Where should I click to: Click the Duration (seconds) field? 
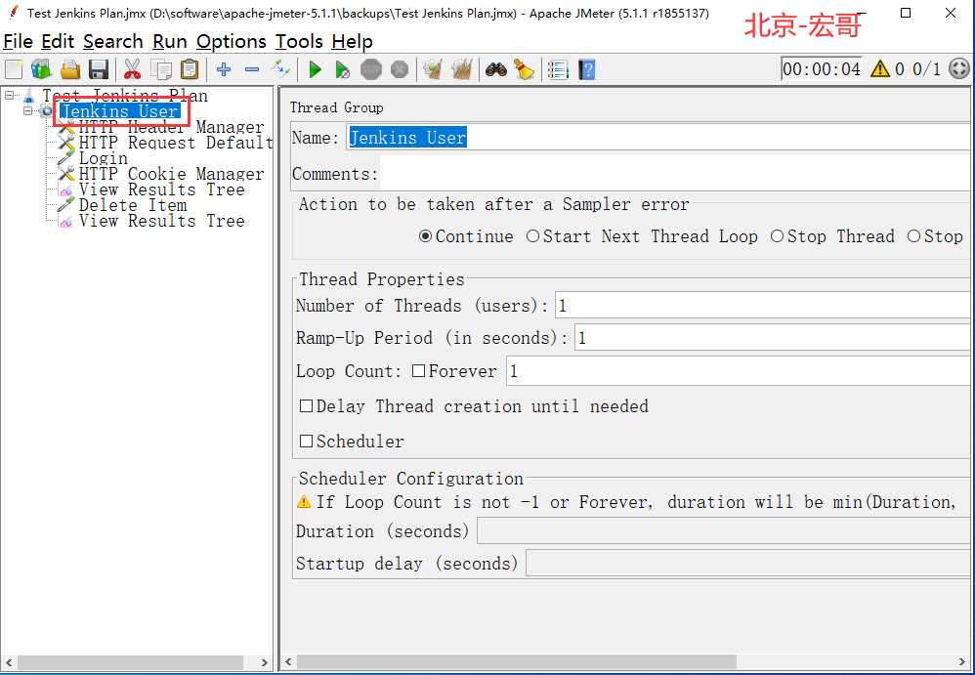(725, 531)
